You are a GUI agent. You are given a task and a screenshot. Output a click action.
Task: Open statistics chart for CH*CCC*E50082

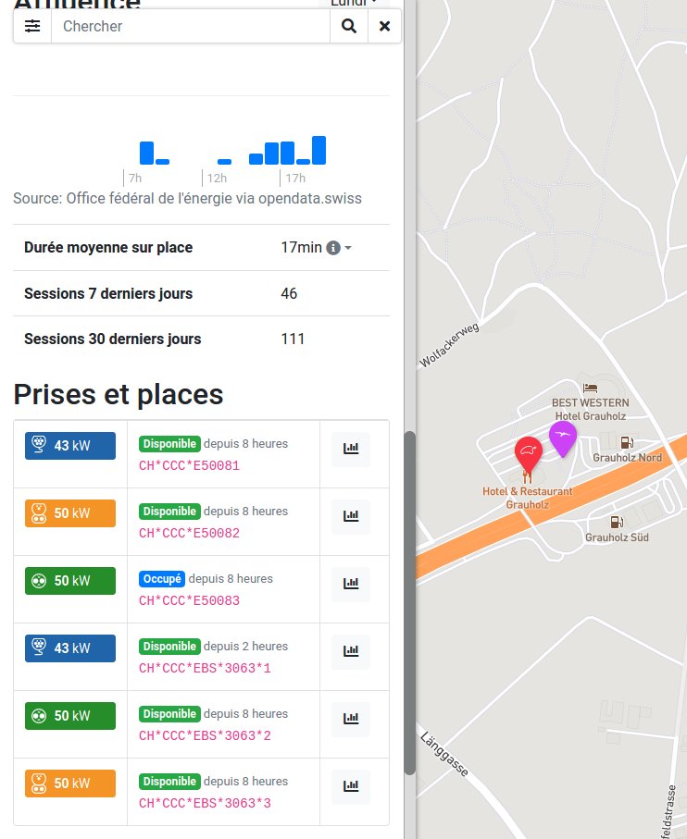(351, 516)
